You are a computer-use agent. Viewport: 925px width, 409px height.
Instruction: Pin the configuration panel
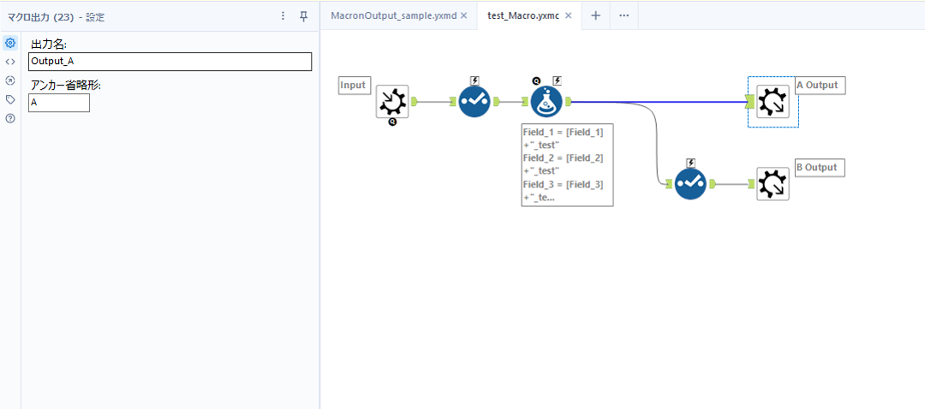click(x=303, y=16)
